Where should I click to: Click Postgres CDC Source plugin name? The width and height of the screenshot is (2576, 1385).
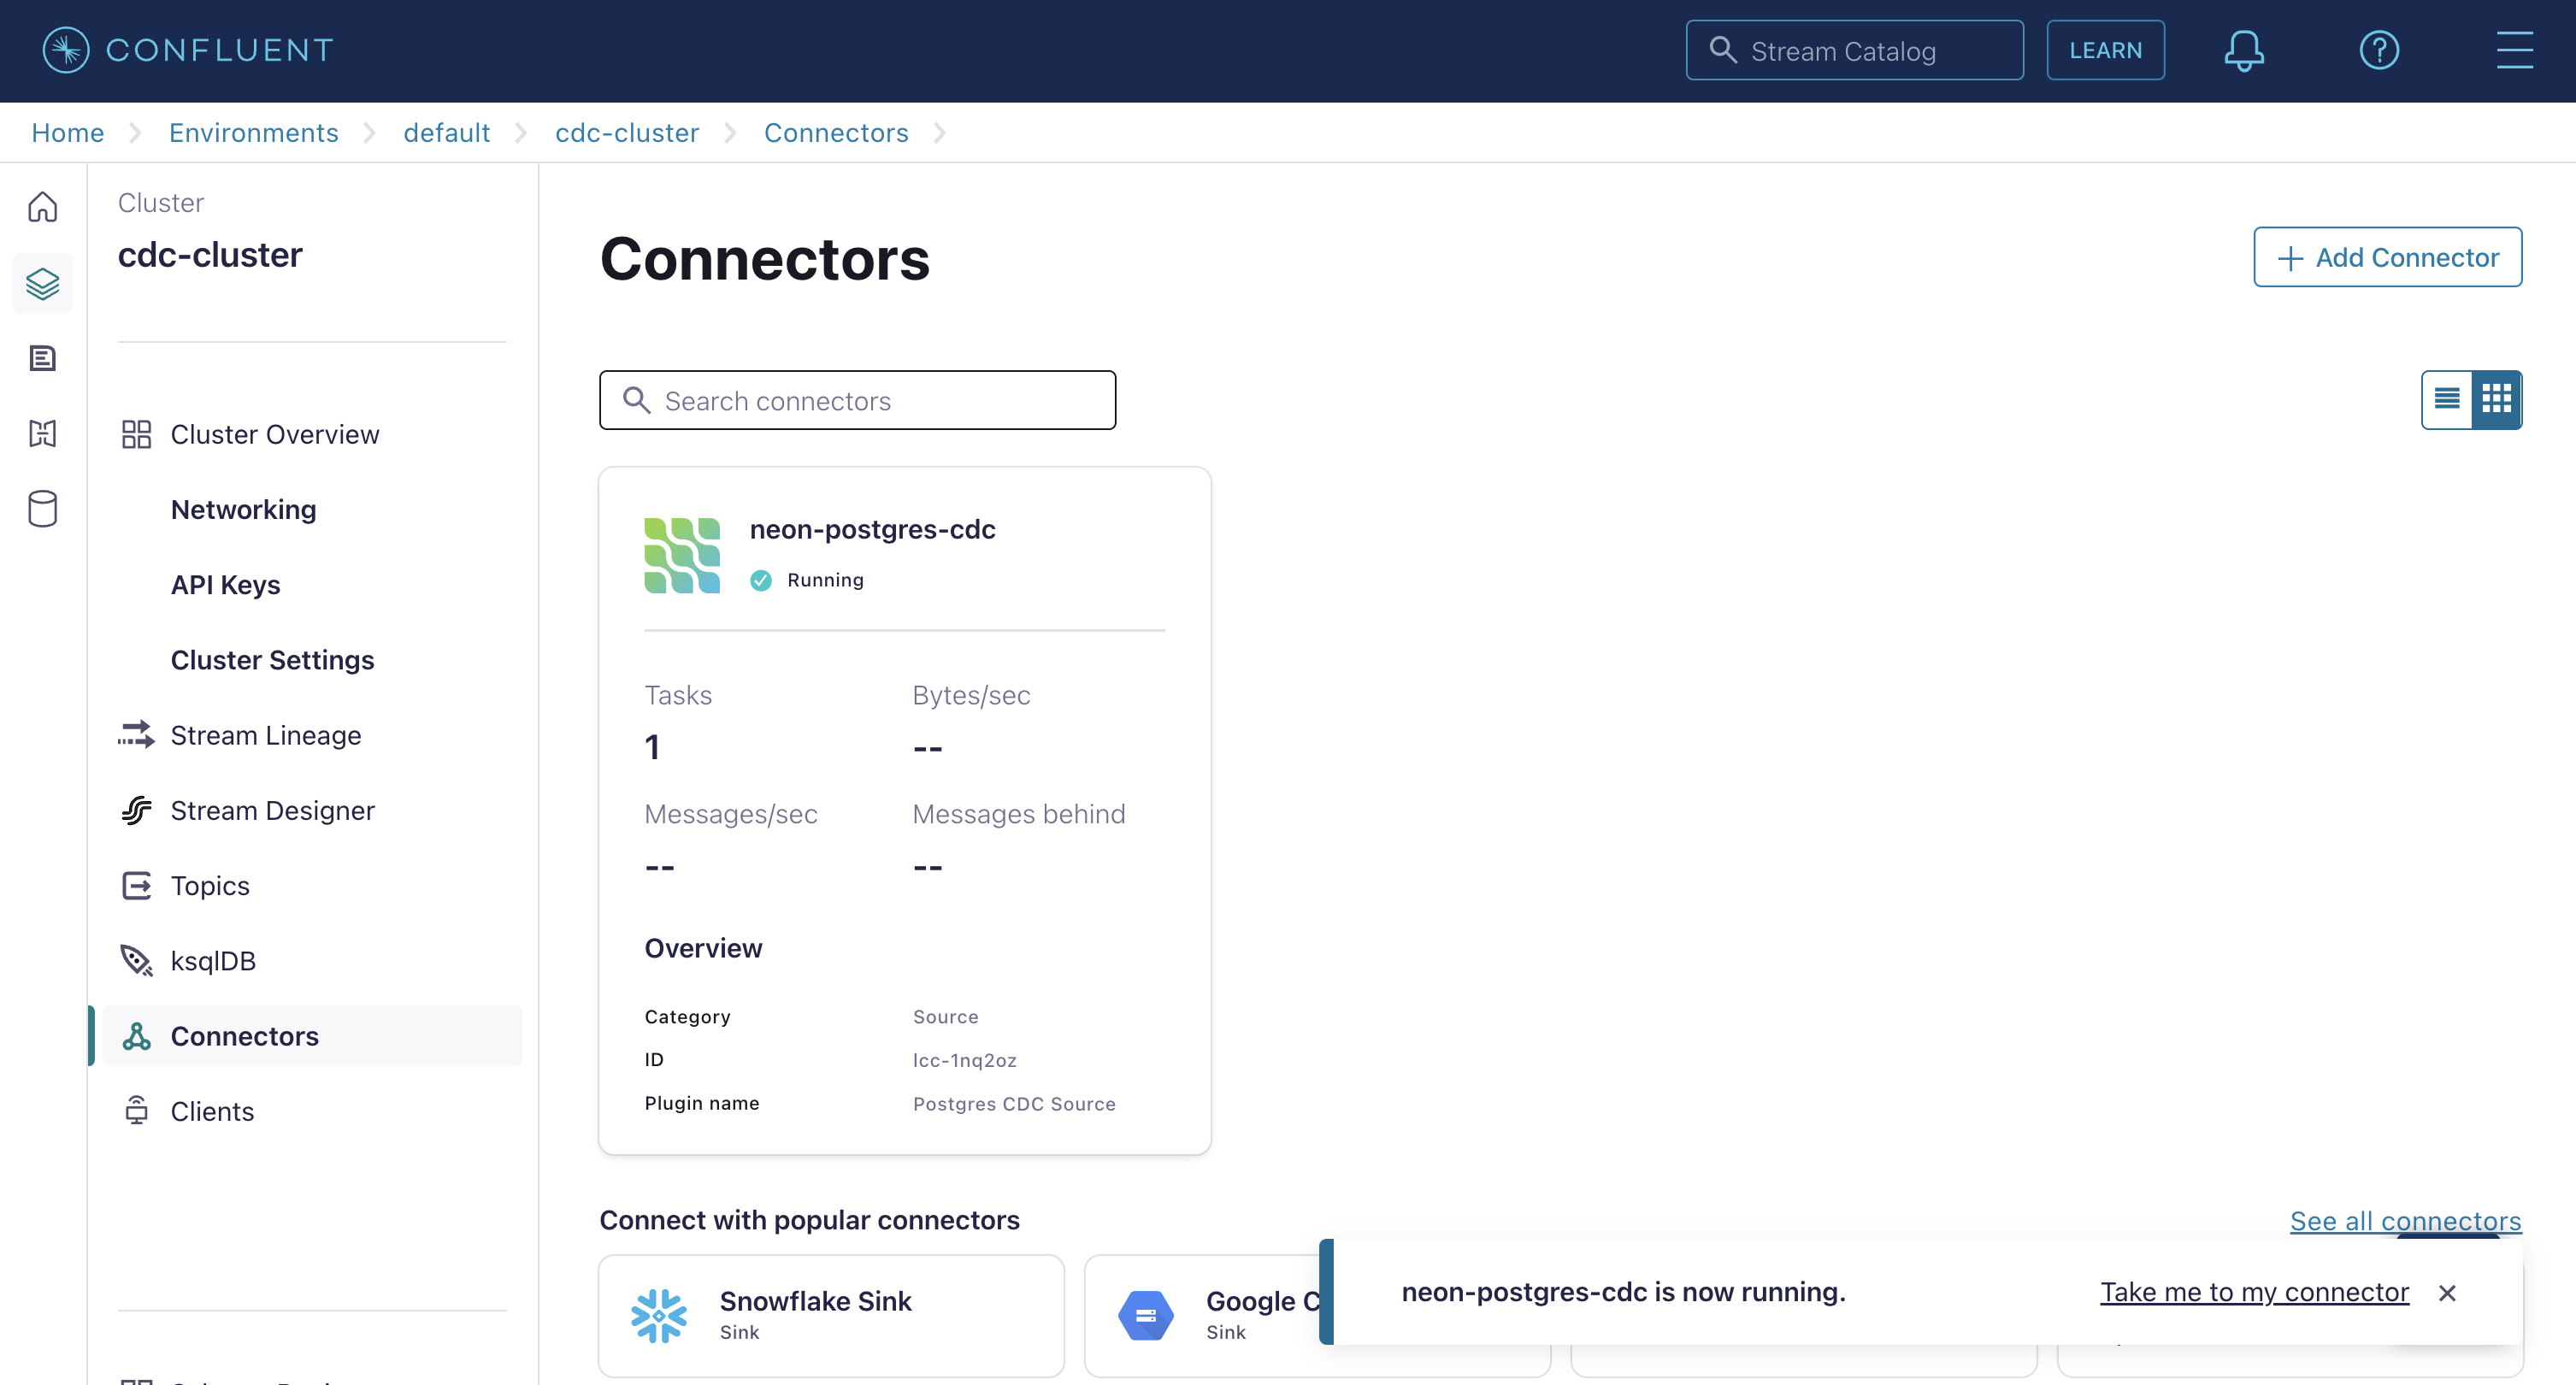1014,1104
